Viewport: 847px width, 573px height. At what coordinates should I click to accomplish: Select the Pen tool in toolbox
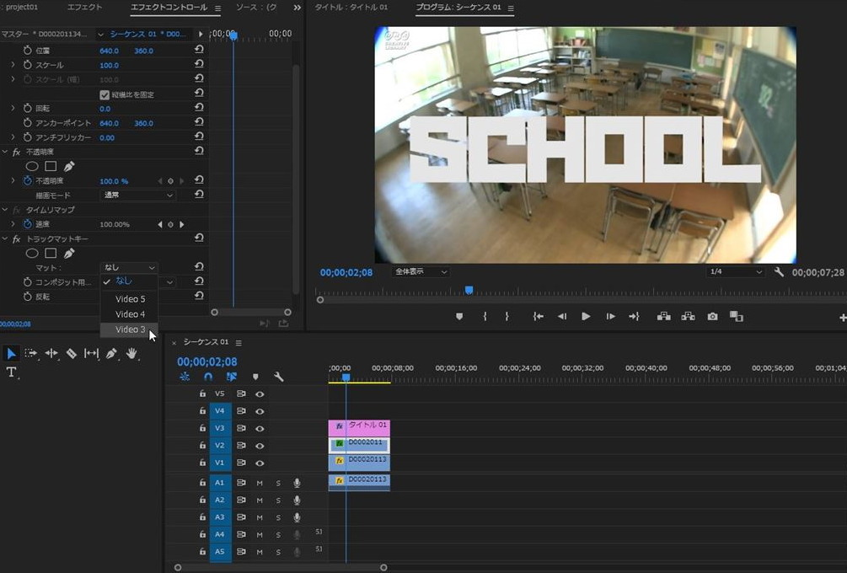point(111,354)
